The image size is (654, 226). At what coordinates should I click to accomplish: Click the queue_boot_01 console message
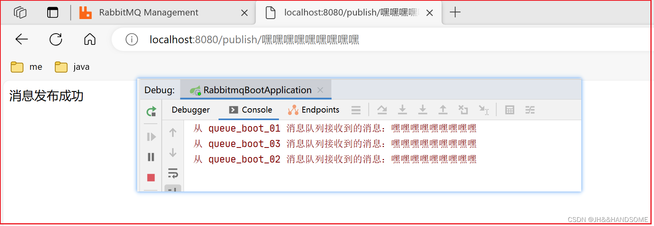[335, 128]
